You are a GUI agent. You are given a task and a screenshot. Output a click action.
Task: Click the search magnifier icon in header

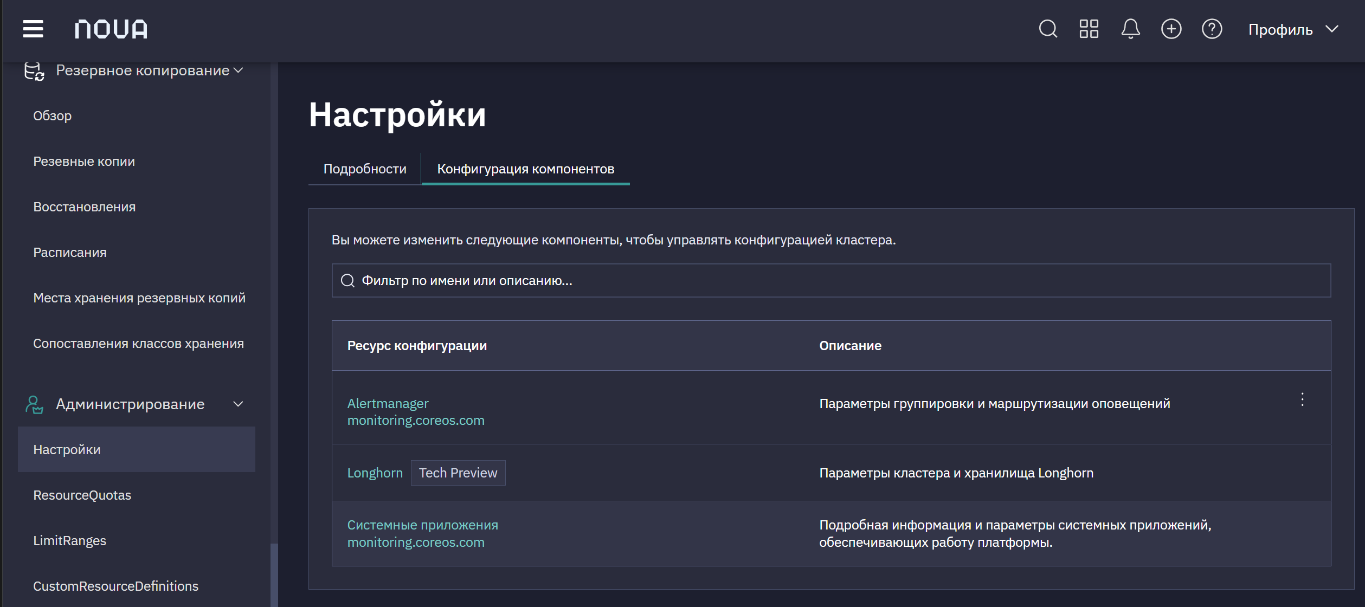coord(1048,29)
